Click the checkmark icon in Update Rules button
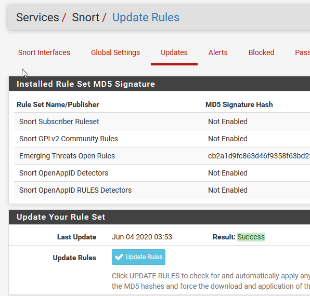310x296 pixels. pyautogui.click(x=119, y=257)
